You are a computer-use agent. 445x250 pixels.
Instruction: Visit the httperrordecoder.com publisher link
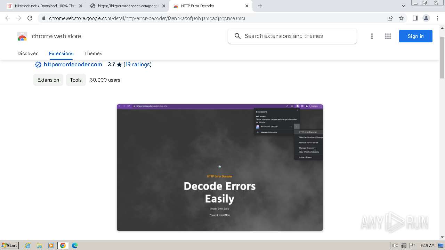73,65
